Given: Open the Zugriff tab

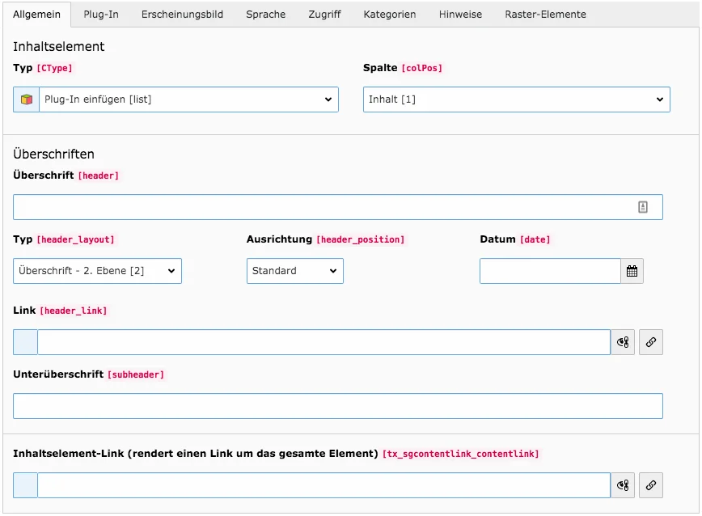Looking at the screenshot, I should [x=324, y=14].
